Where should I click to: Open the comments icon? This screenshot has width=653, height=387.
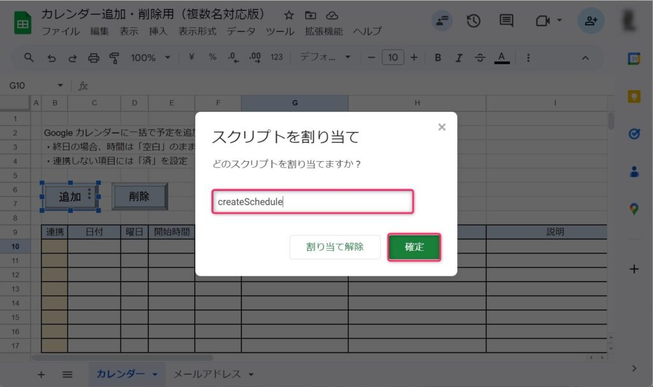[506, 21]
